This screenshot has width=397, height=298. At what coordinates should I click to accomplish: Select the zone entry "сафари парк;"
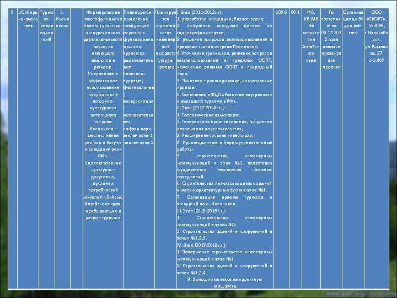tap(138, 129)
